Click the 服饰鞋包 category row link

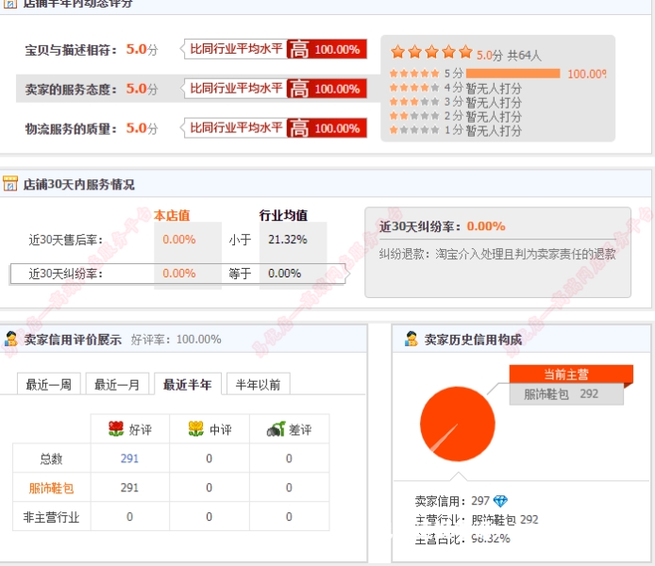[x=52, y=488]
